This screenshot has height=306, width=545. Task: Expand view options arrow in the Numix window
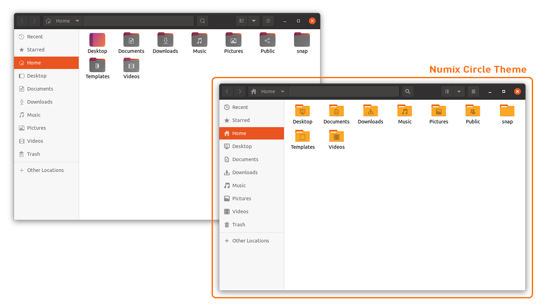point(459,91)
